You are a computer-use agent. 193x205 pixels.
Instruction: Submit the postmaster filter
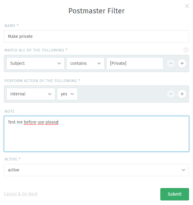pyautogui.click(x=175, y=194)
